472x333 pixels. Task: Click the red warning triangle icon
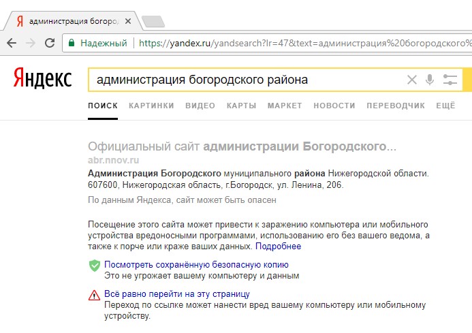coord(94,295)
